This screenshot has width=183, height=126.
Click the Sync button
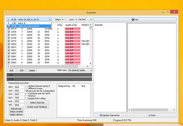click(x=71, y=20)
